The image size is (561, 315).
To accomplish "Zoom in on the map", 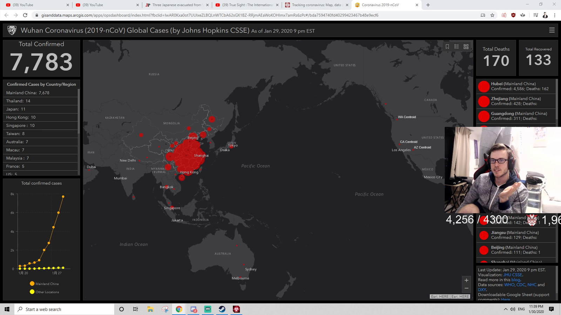I will click(x=466, y=280).
